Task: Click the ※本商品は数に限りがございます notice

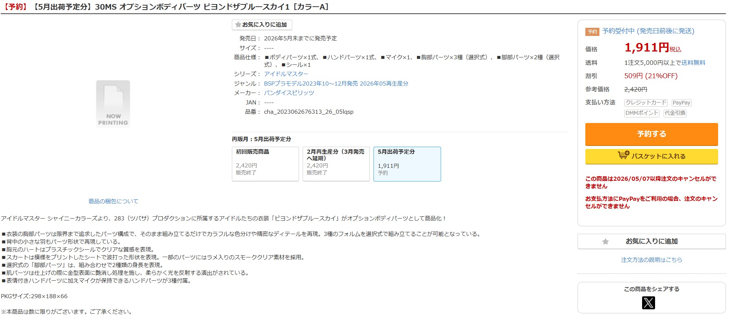Action: (x=67, y=312)
